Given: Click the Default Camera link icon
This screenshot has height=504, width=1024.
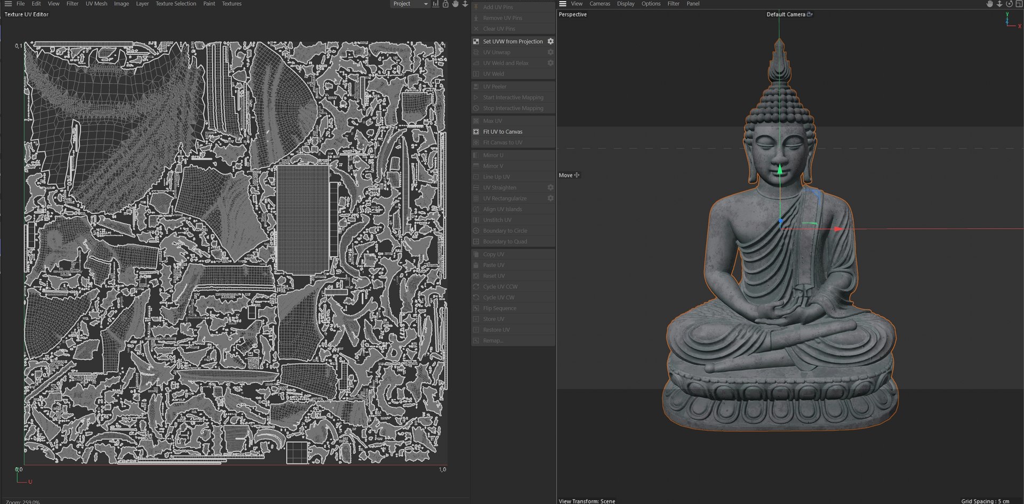Looking at the screenshot, I should coord(810,14).
